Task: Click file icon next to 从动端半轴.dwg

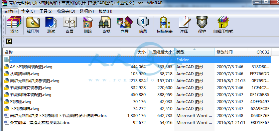Action: pos(7,73)
